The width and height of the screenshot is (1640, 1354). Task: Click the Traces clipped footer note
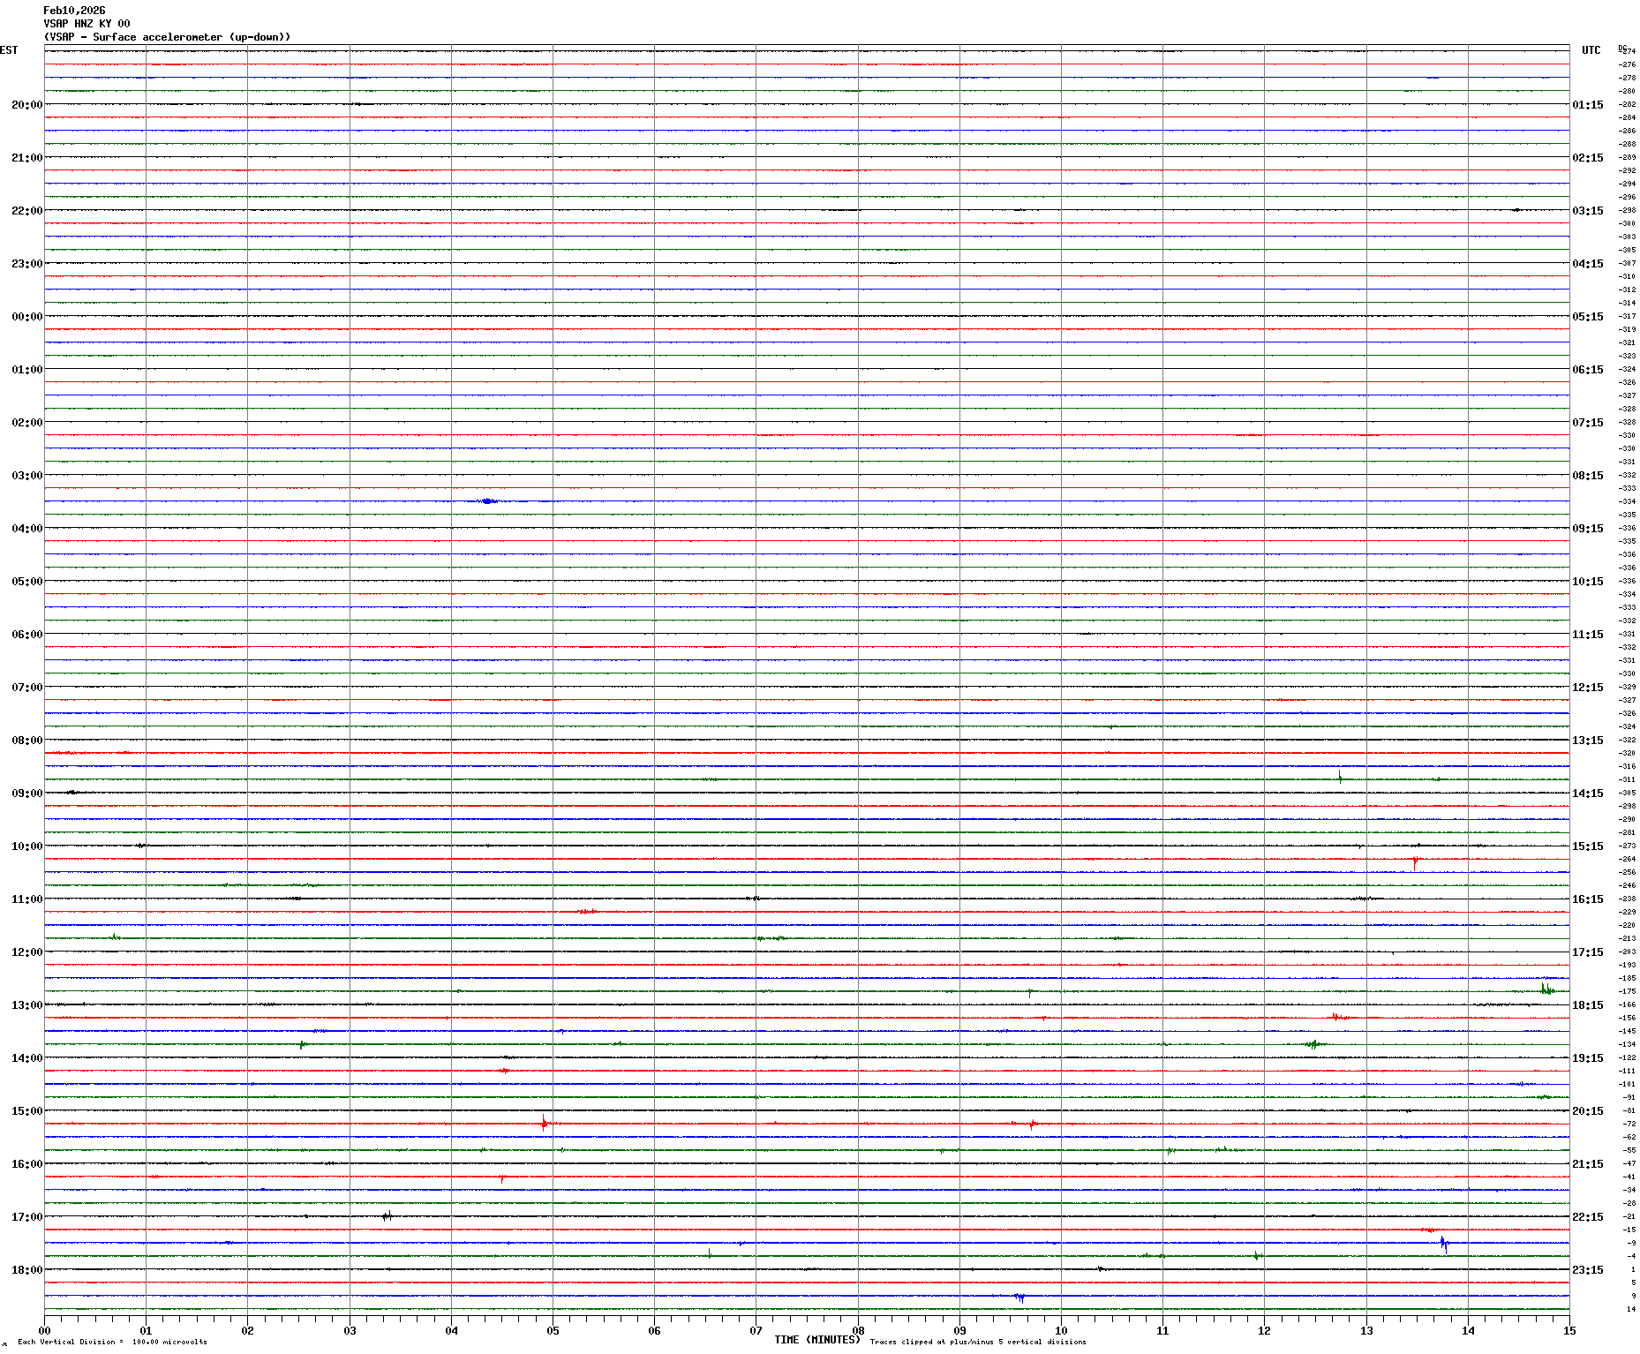click(978, 1343)
